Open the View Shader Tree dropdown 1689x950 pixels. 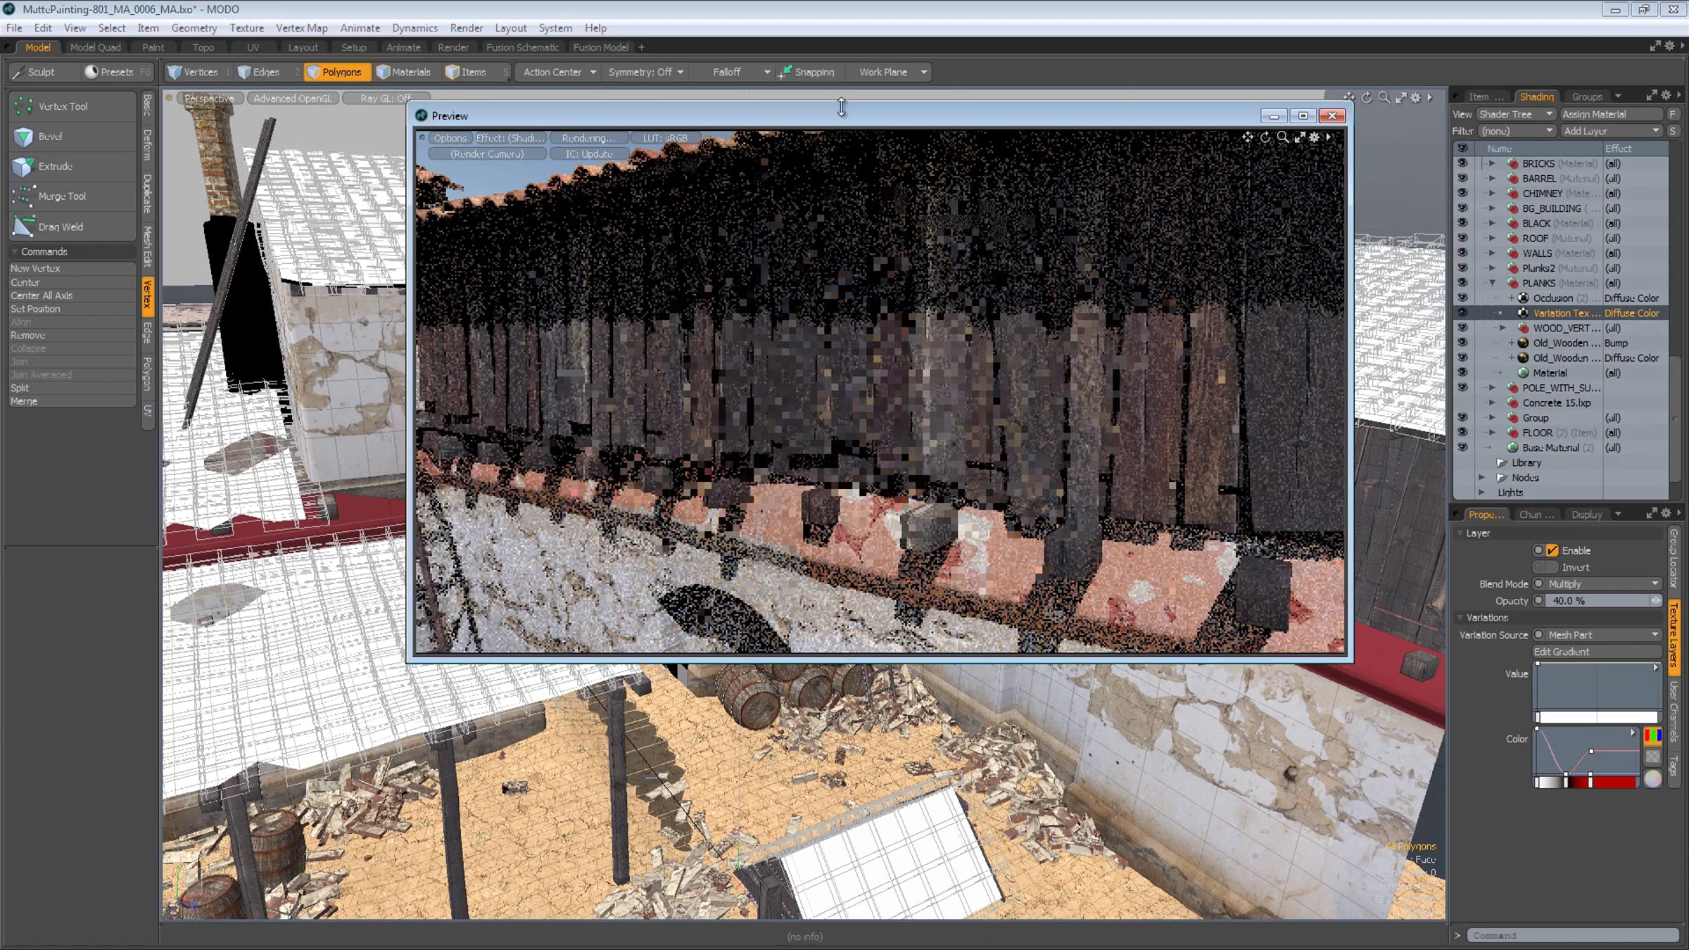[1516, 114]
